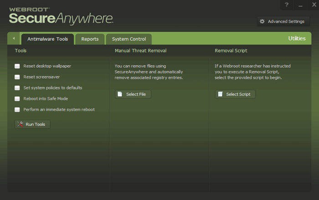Viewport: 319px width, 200px height.
Task: Minimize the SecureAnywhere window
Action: 300,5
